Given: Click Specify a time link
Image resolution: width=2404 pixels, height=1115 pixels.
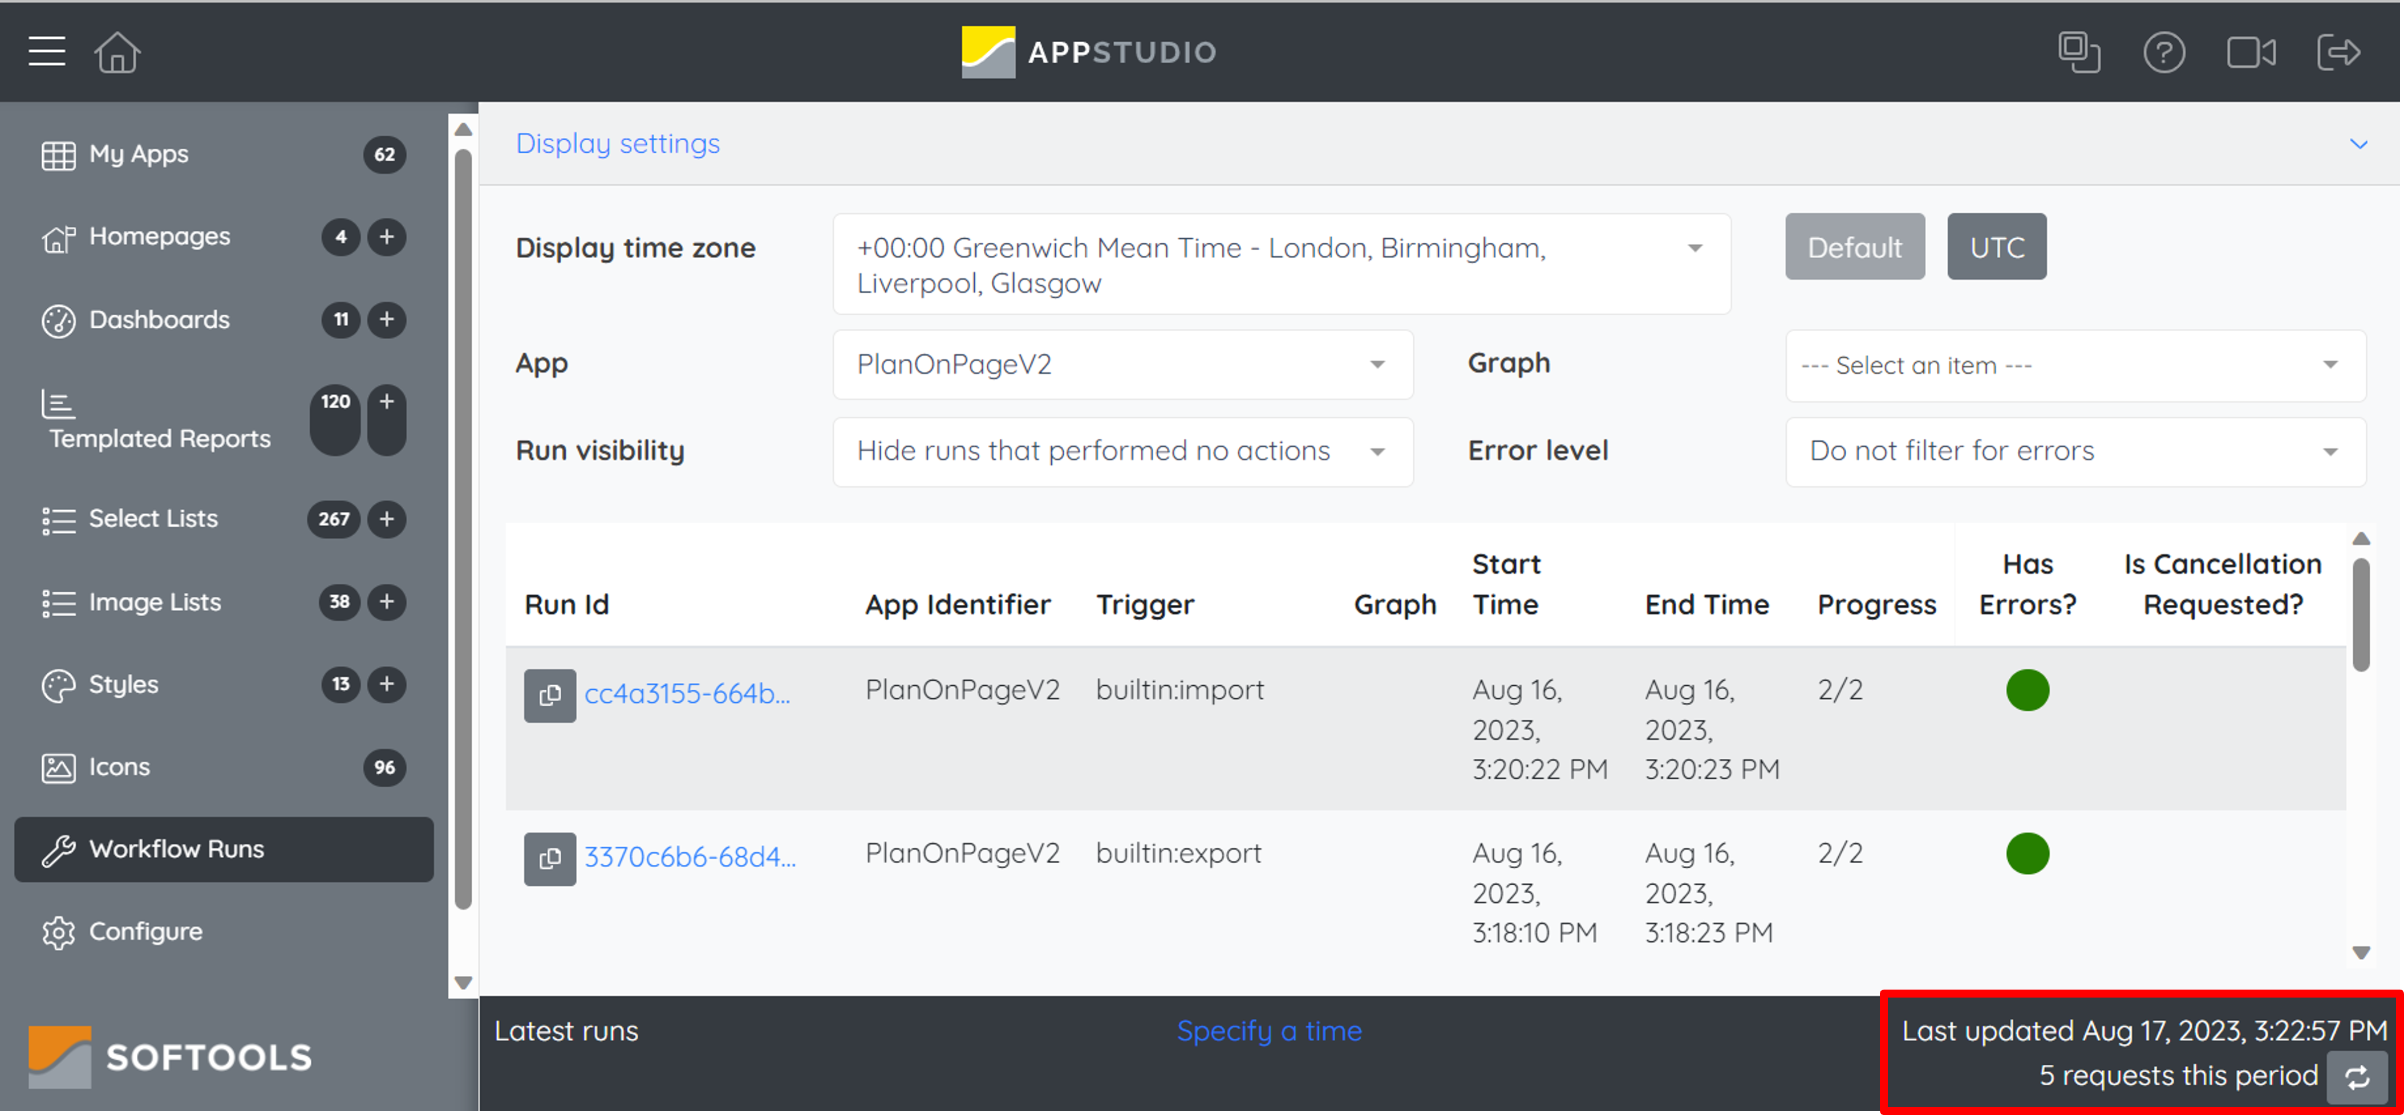Looking at the screenshot, I should (1269, 1031).
